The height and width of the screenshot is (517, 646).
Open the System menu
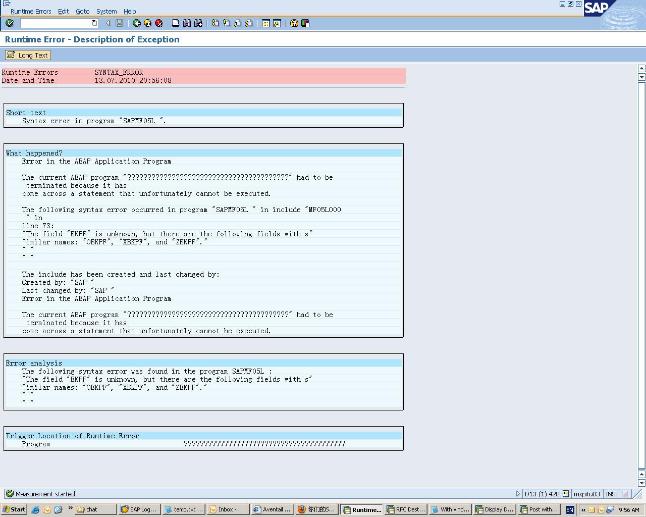tap(106, 11)
